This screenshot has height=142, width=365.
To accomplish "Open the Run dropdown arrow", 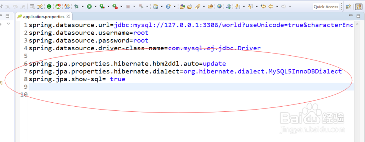I will (x=95, y=7).
